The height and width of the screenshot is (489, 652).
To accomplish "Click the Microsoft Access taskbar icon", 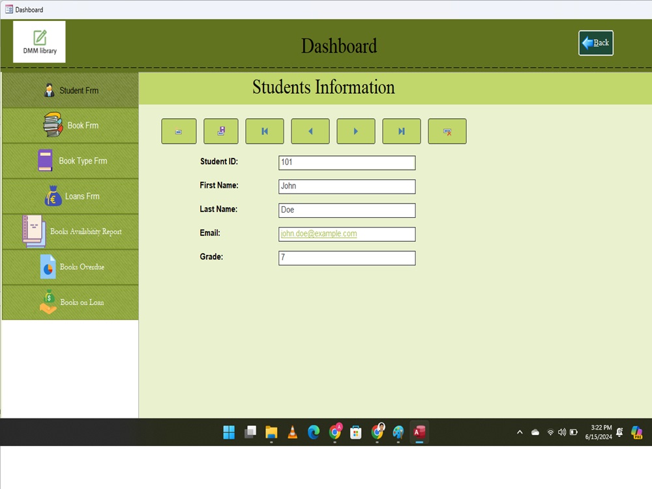I will pyautogui.click(x=419, y=432).
